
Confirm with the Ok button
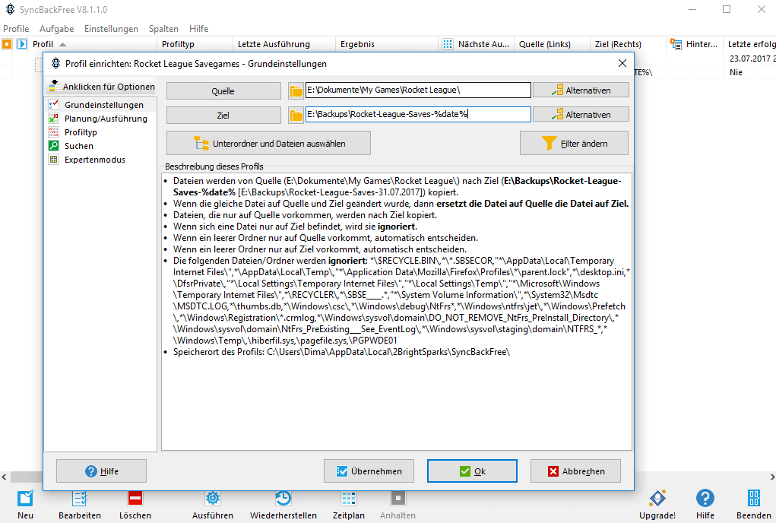[x=472, y=471]
